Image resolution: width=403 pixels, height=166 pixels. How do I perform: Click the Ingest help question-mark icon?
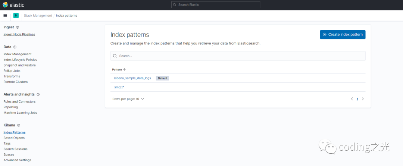click(18, 27)
